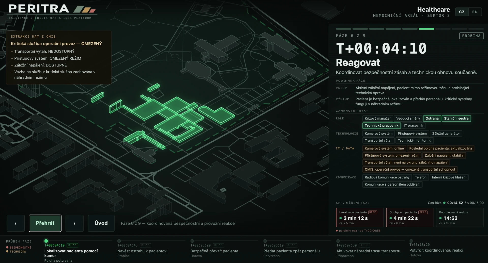Open the Lokalizace pacienta KPI card
This screenshot has height=263, width=488.
pyautogui.click(x=360, y=218)
